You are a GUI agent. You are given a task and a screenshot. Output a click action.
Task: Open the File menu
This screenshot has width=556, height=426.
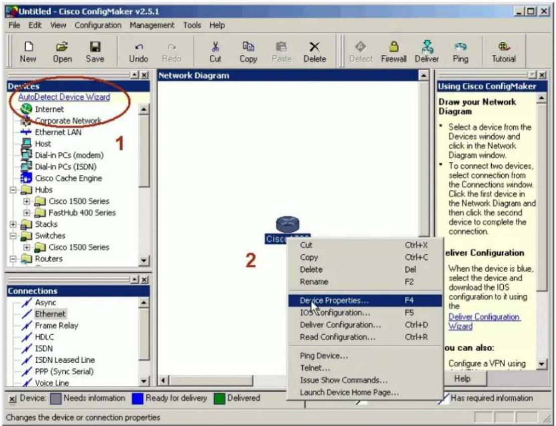(x=14, y=25)
